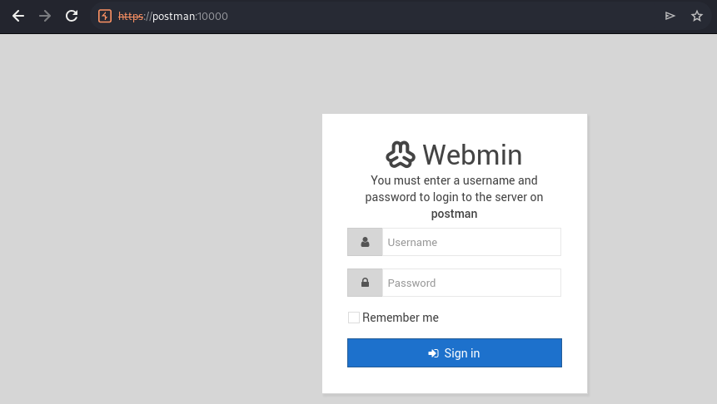Focus the Password input field
Viewport: 717px width, 404px height.
pos(471,283)
